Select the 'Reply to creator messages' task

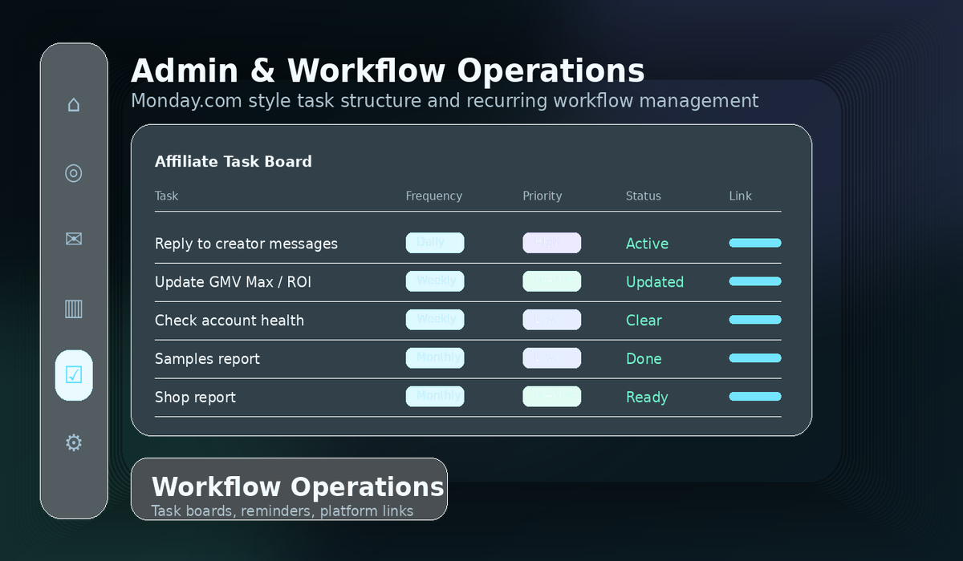(246, 244)
